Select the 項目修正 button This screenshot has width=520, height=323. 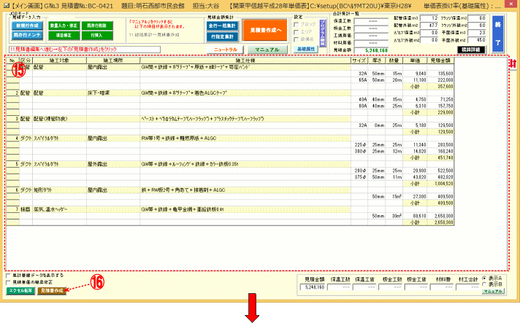tap(64, 35)
